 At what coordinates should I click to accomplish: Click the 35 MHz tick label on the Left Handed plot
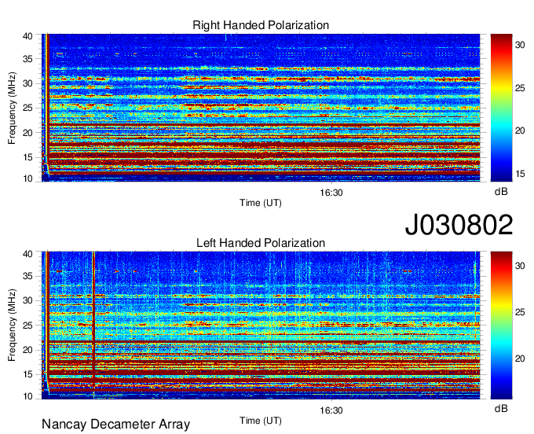tap(27, 276)
